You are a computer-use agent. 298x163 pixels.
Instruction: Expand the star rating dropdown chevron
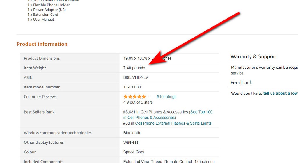coord(150,97)
